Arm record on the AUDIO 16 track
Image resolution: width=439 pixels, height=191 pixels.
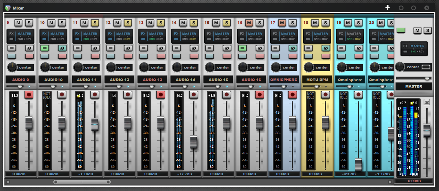point(259,95)
